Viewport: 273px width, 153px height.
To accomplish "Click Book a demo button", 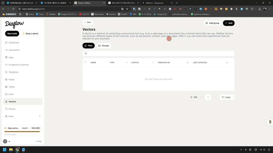I will pyautogui.click(x=31, y=34).
